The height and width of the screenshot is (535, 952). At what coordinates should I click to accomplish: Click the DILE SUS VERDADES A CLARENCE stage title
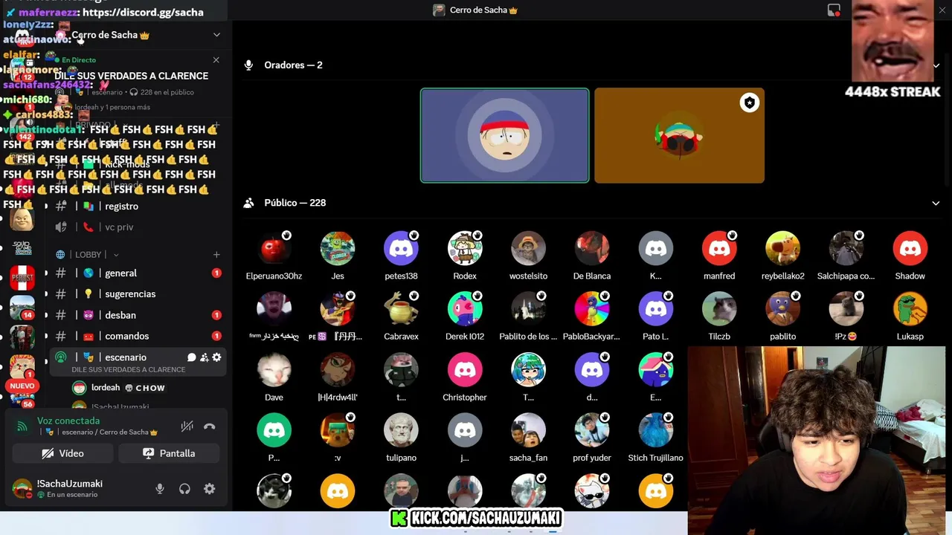[131, 76]
